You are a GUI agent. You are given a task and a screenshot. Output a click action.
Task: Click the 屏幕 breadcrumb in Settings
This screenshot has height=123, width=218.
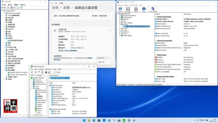66,8
